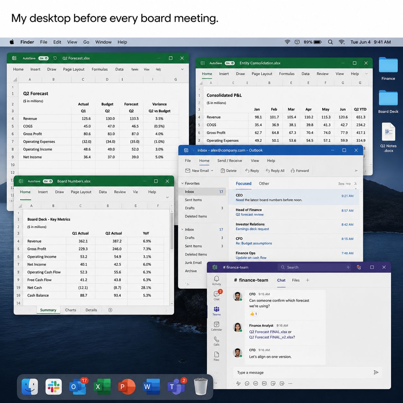Open the New Email dropdown arrow
The image size is (403, 403).
coord(212,171)
